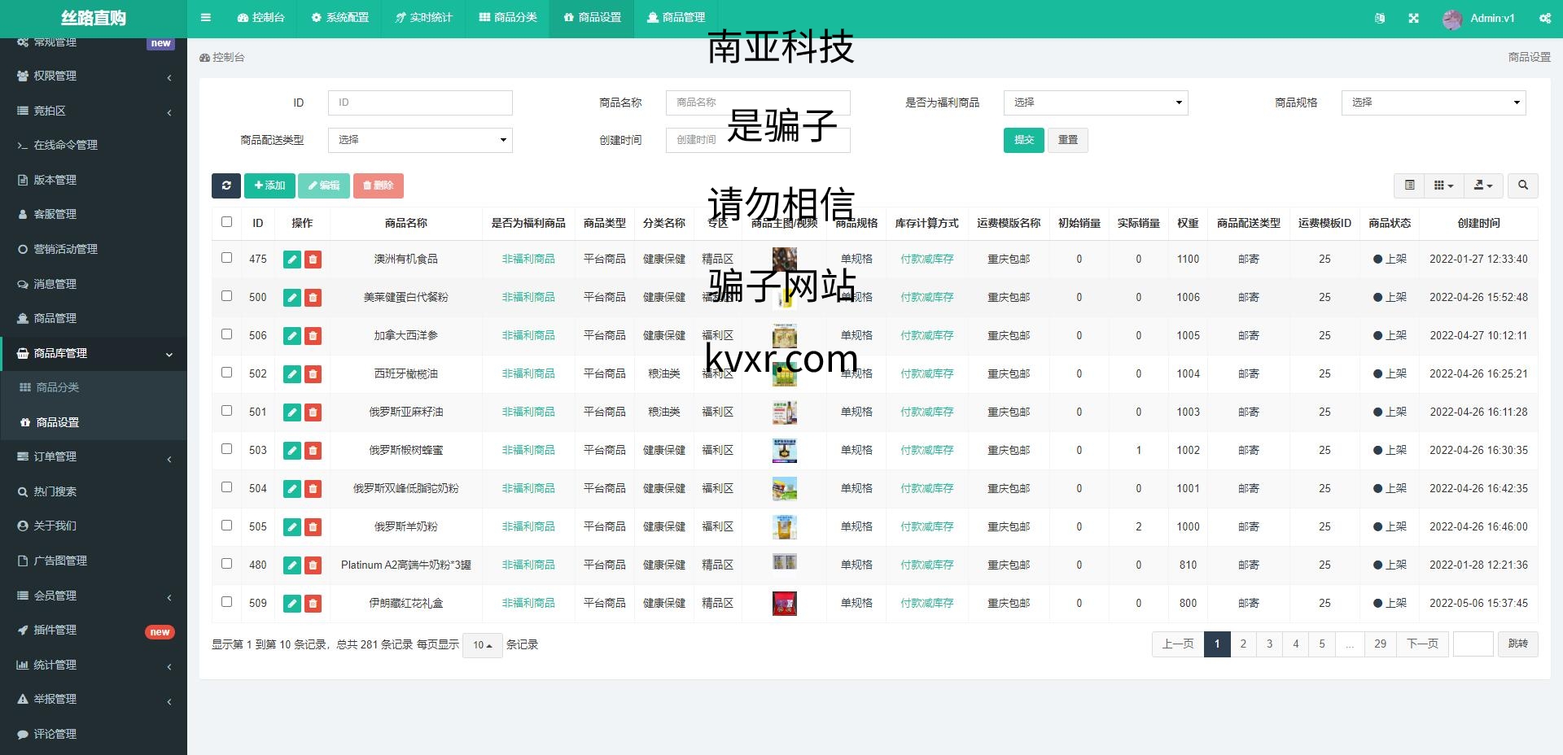Delete product 504 with the trash icon
This screenshot has width=1563, height=755.
pos(313,489)
